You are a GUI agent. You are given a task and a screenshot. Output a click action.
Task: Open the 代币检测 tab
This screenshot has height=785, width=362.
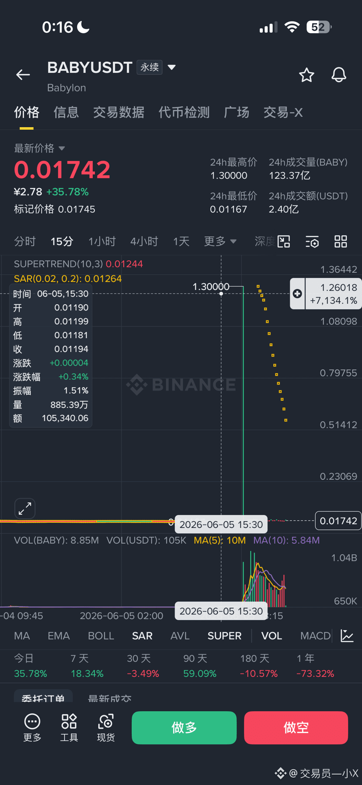coord(184,112)
